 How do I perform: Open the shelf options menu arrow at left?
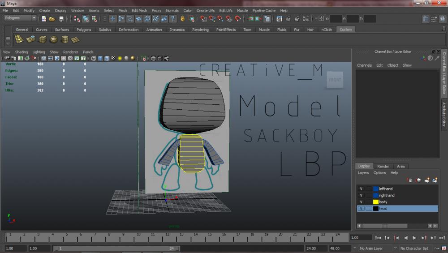[8, 44]
